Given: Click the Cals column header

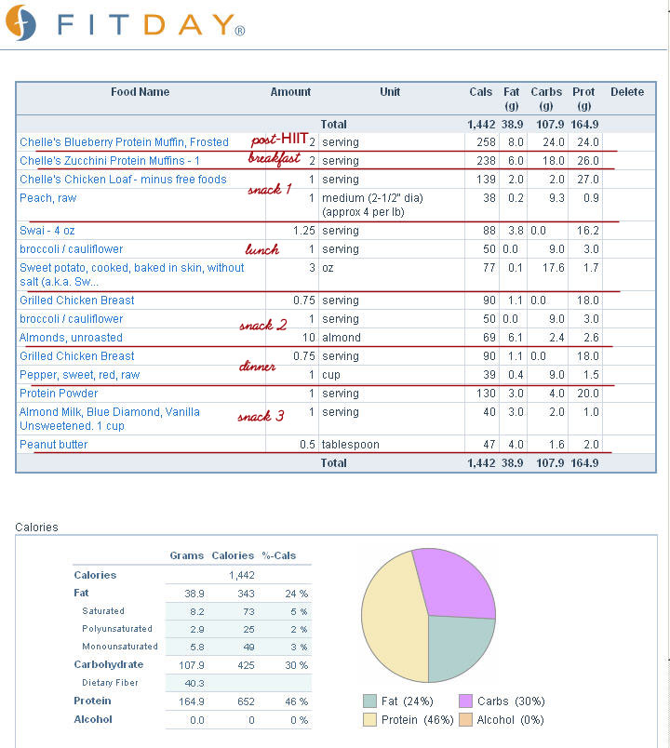Looking at the screenshot, I should [480, 91].
